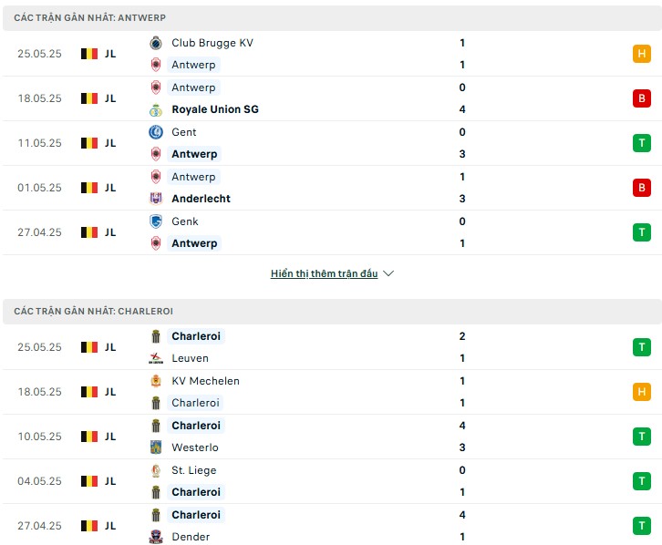This screenshot has height=545, width=662.
Task: Click Belgium flag on the 25.05.25 Charleroi match
Action: 89,347
